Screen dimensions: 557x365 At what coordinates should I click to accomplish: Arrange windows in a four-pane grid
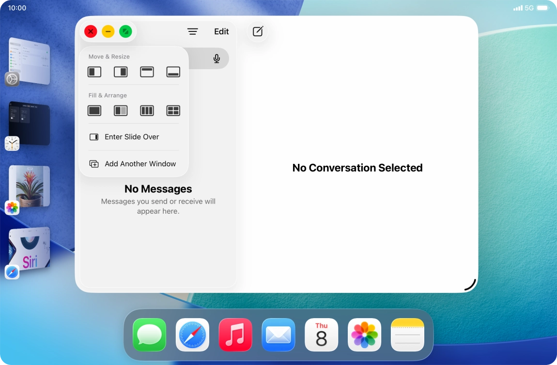pos(173,110)
